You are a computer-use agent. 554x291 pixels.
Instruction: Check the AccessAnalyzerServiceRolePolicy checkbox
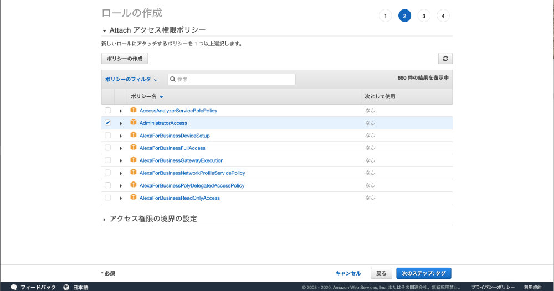[x=108, y=111]
